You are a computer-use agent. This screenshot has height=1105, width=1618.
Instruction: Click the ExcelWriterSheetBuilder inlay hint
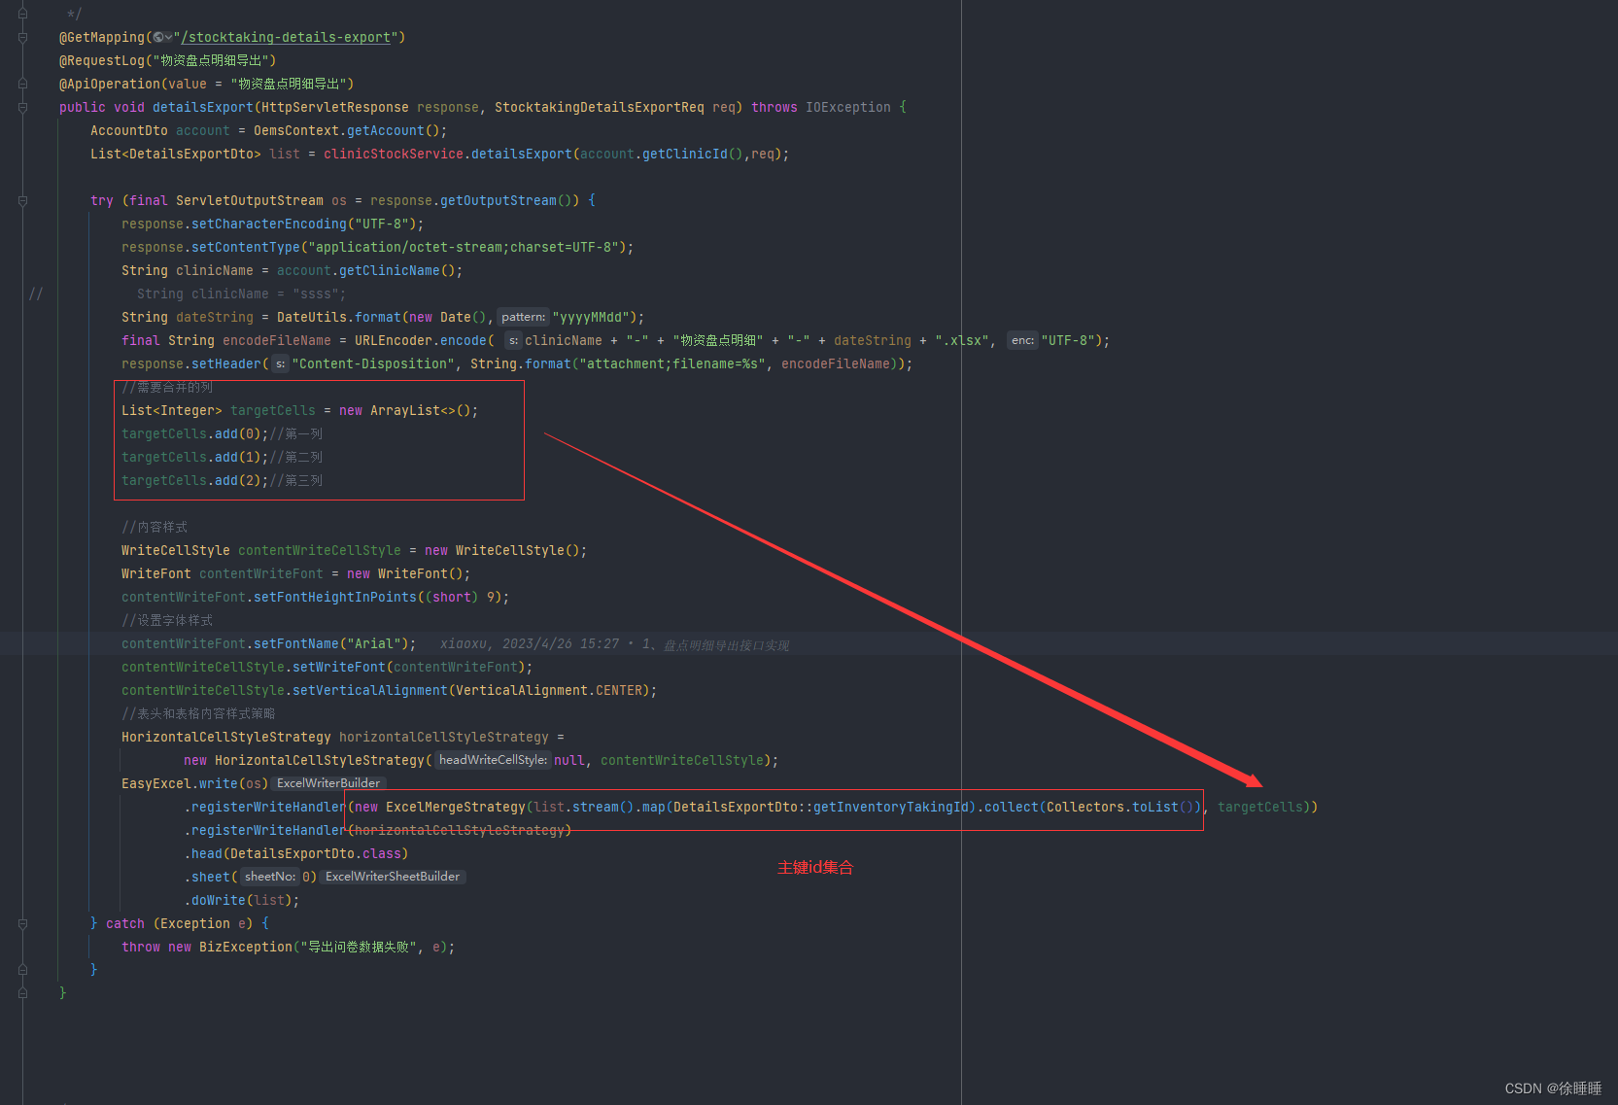(393, 877)
